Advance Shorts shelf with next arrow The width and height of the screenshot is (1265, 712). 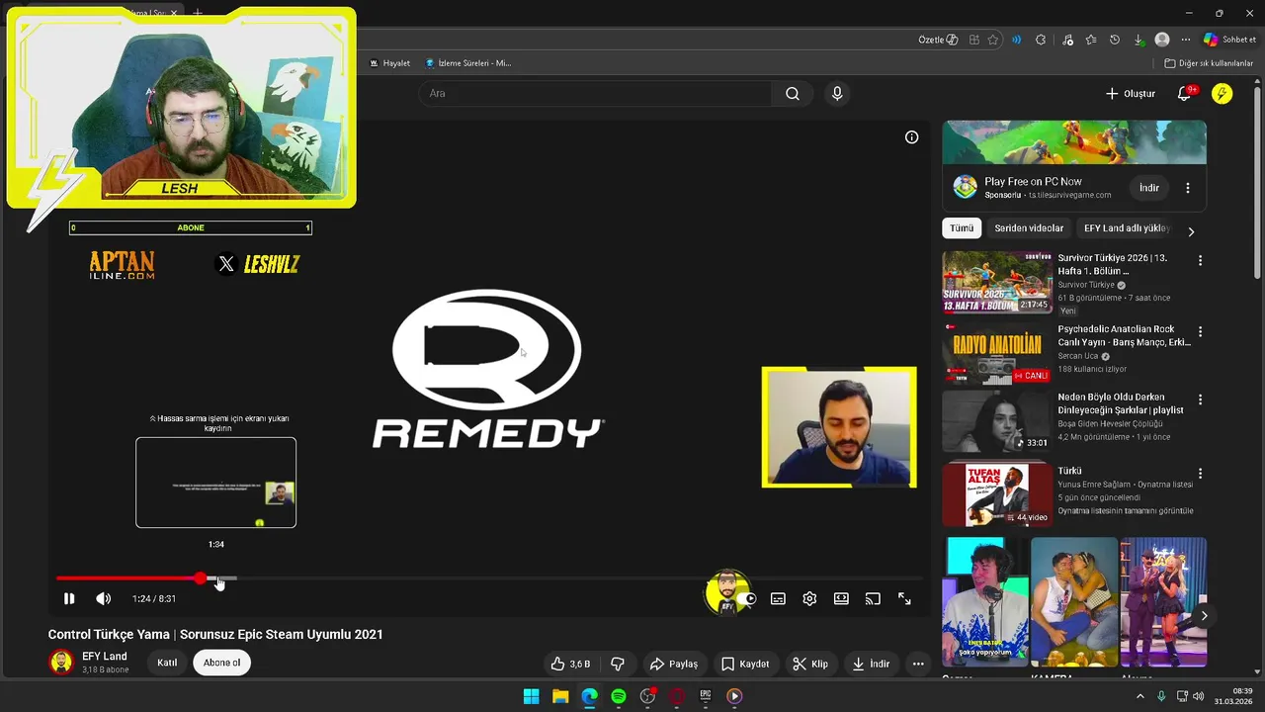tap(1204, 615)
